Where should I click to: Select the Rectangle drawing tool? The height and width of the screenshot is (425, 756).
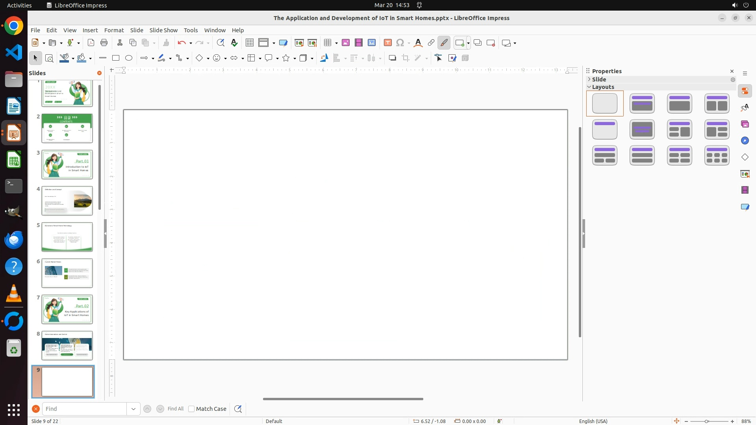116,58
